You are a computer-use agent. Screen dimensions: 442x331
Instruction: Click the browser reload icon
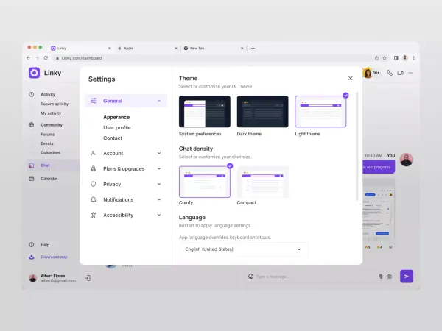tap(46, 58)
